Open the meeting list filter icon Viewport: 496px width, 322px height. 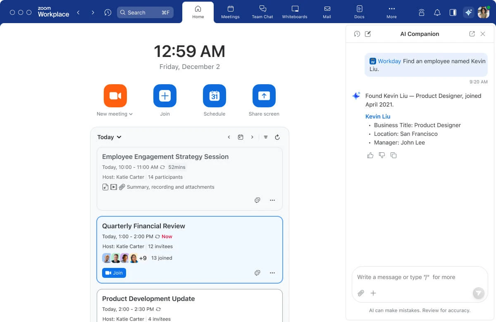click(x=266, y=137)
